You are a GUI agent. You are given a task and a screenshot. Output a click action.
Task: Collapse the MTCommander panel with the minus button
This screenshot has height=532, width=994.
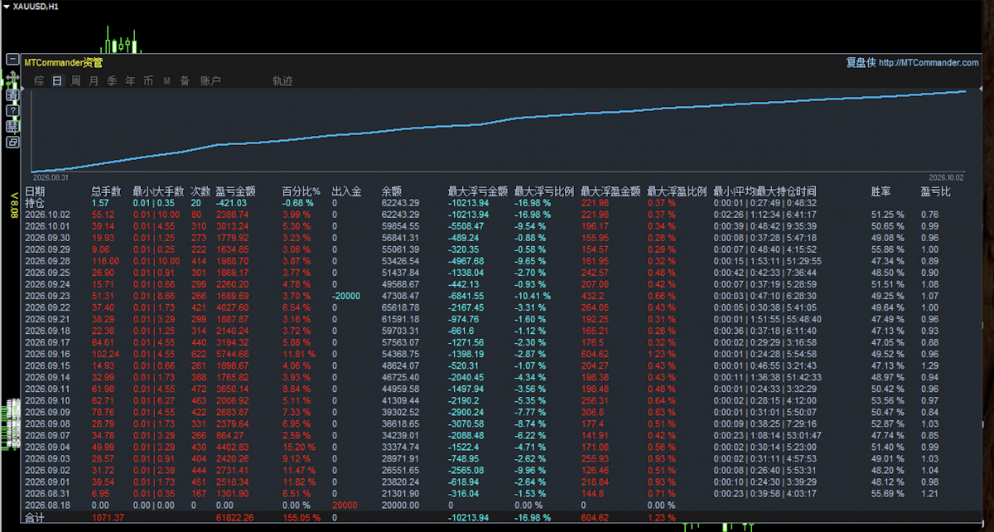(12, 60)
